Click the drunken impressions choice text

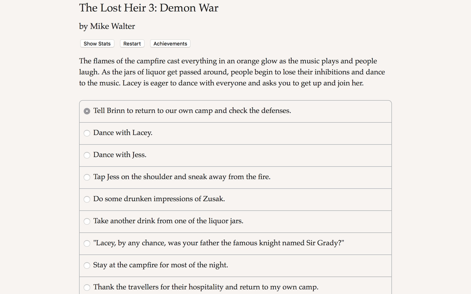[x=159, y=200]
